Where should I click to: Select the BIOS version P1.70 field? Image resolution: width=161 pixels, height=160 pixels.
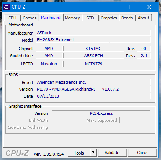[93, 89]
